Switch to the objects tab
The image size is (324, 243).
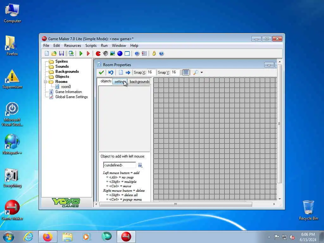pos(106,81)
